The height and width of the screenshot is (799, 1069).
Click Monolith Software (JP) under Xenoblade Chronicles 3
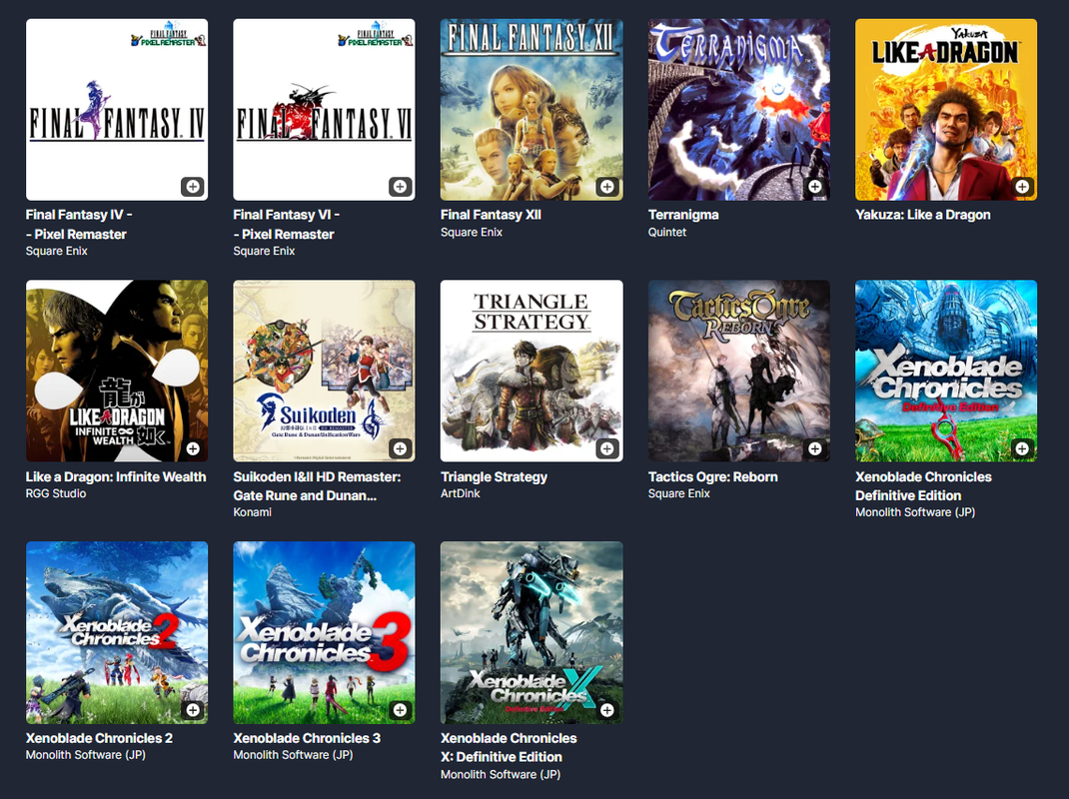(x=293, y=755)
